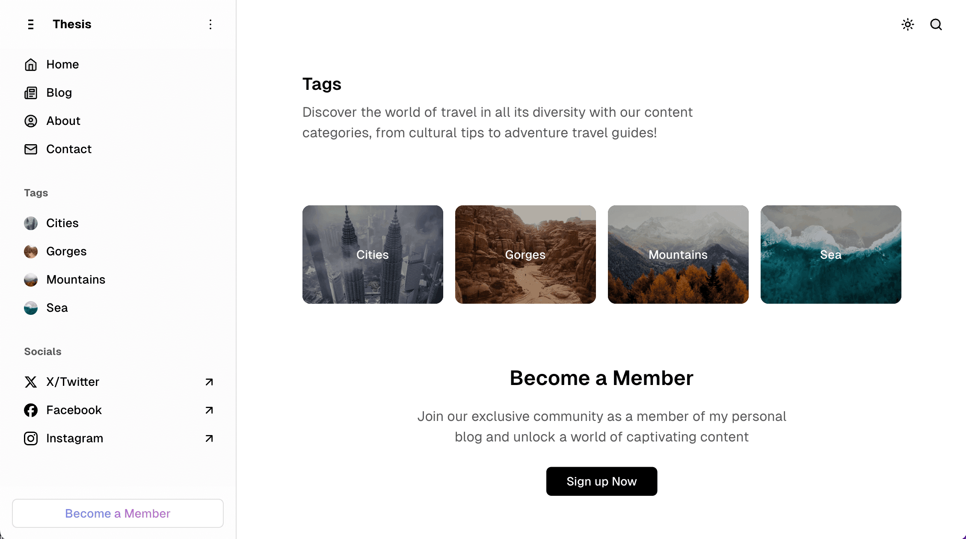
Task: Click the Facebook logo icon
Action: point(30,410)
